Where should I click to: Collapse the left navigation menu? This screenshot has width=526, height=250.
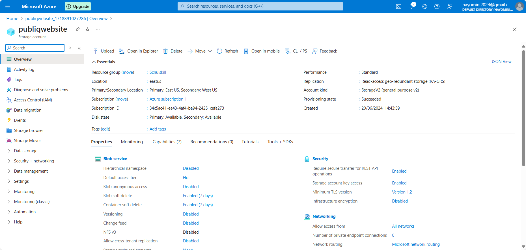point(79,48)
